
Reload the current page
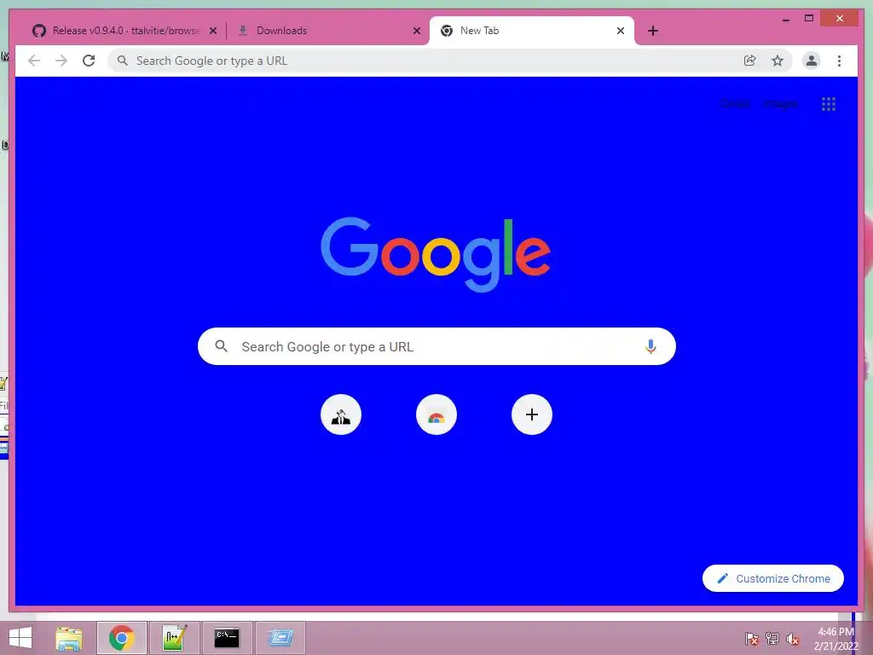click(89, 61)
